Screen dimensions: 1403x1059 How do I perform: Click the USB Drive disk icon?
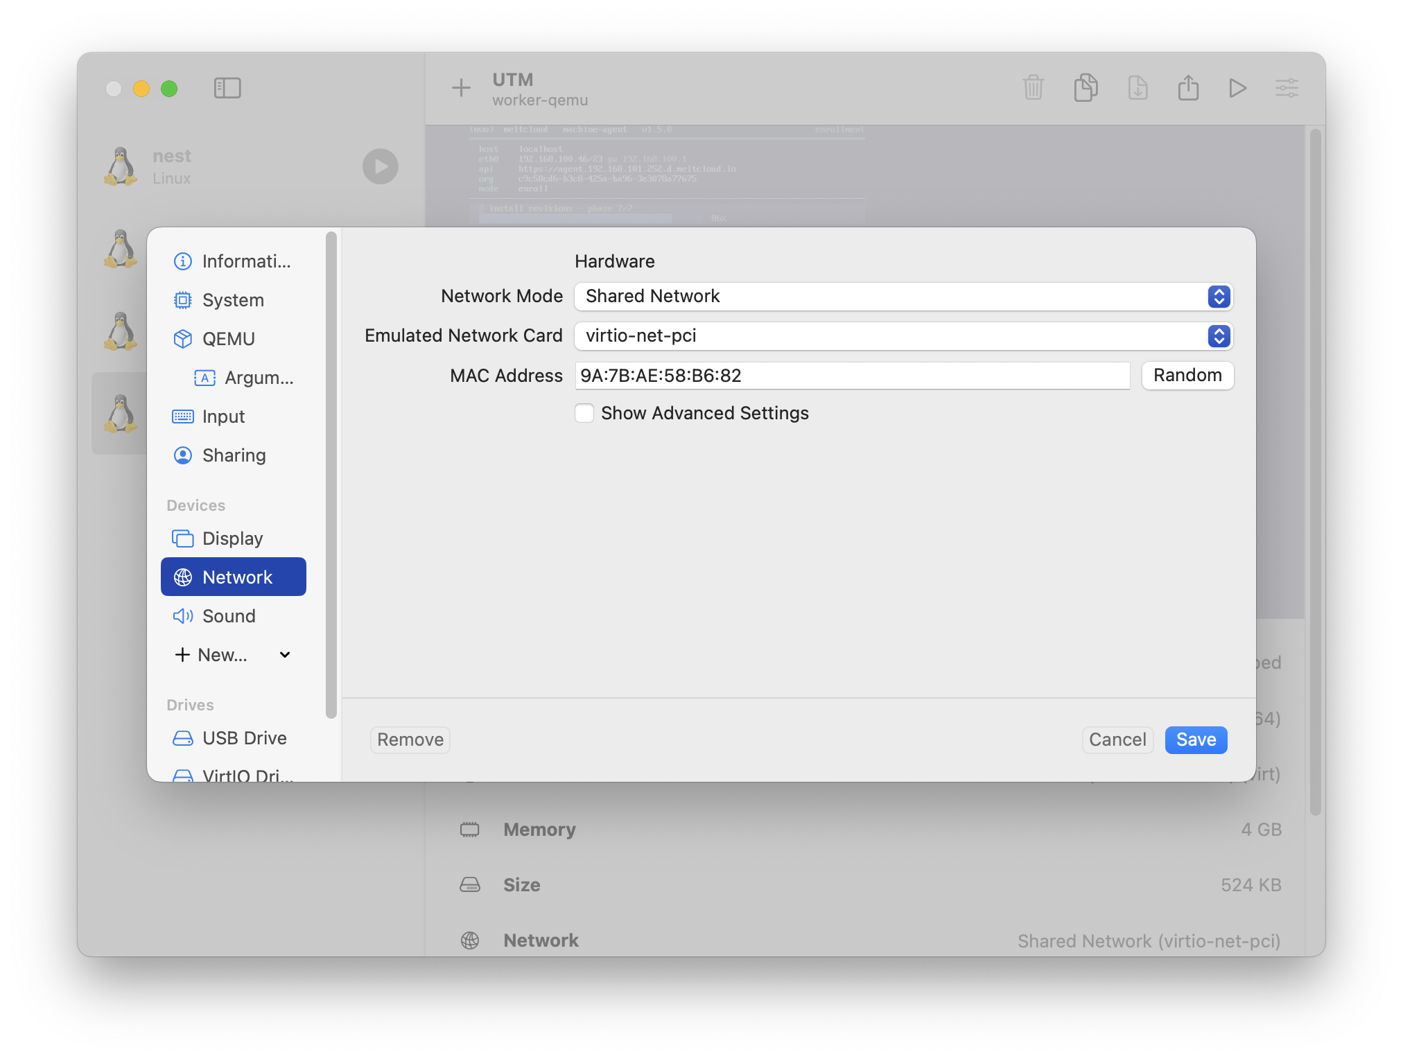pyautogui.click(x=182, y=738)
